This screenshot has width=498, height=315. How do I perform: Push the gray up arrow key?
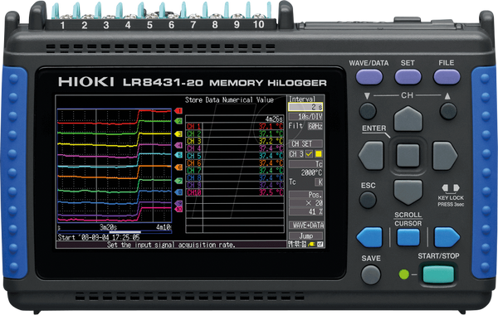pos(408,119)
